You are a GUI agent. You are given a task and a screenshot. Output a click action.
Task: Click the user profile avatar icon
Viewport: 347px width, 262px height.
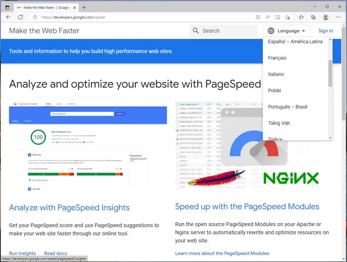[325, 17]
